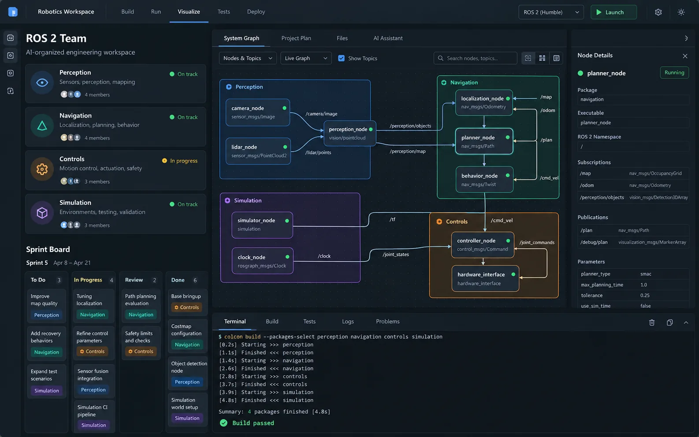
Task: Open the Path planning evaluation card
Action: 141,305
